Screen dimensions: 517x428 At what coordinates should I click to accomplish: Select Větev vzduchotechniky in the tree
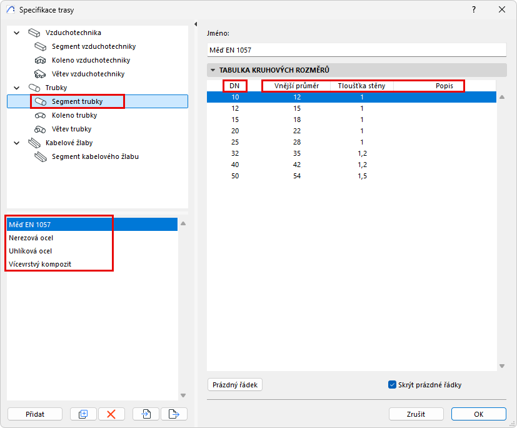click(88, 74)
